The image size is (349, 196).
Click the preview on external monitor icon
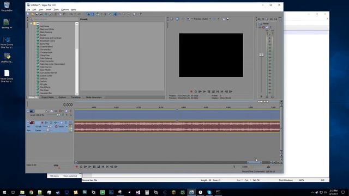point(177,19)
